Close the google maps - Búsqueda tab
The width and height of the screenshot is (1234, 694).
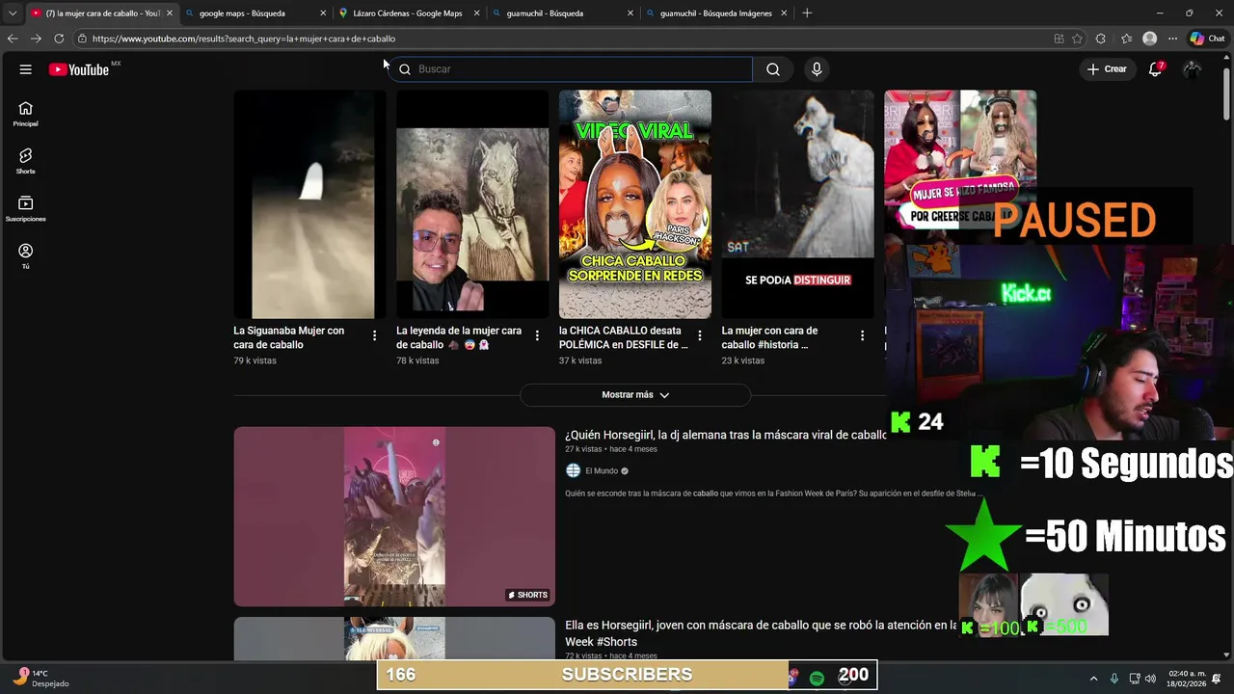pyautogui.click(x=323, y=13)
